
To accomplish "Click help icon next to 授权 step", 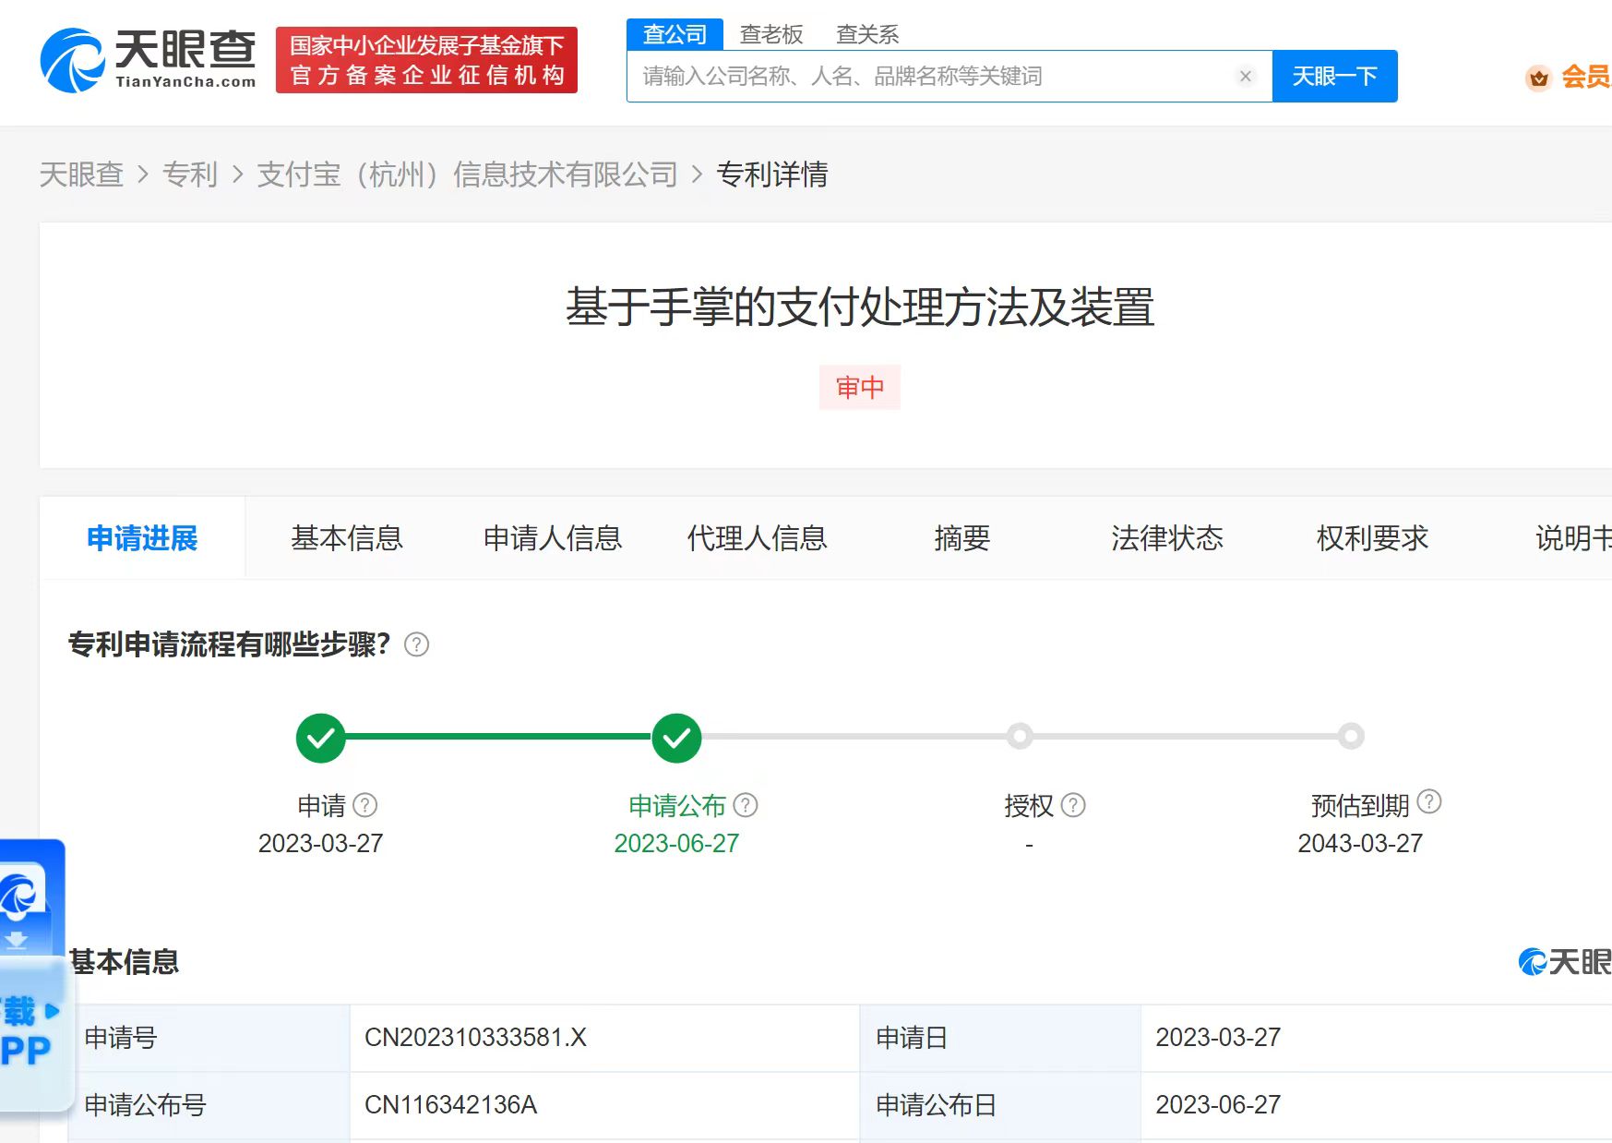I will tap(1072, 804).
